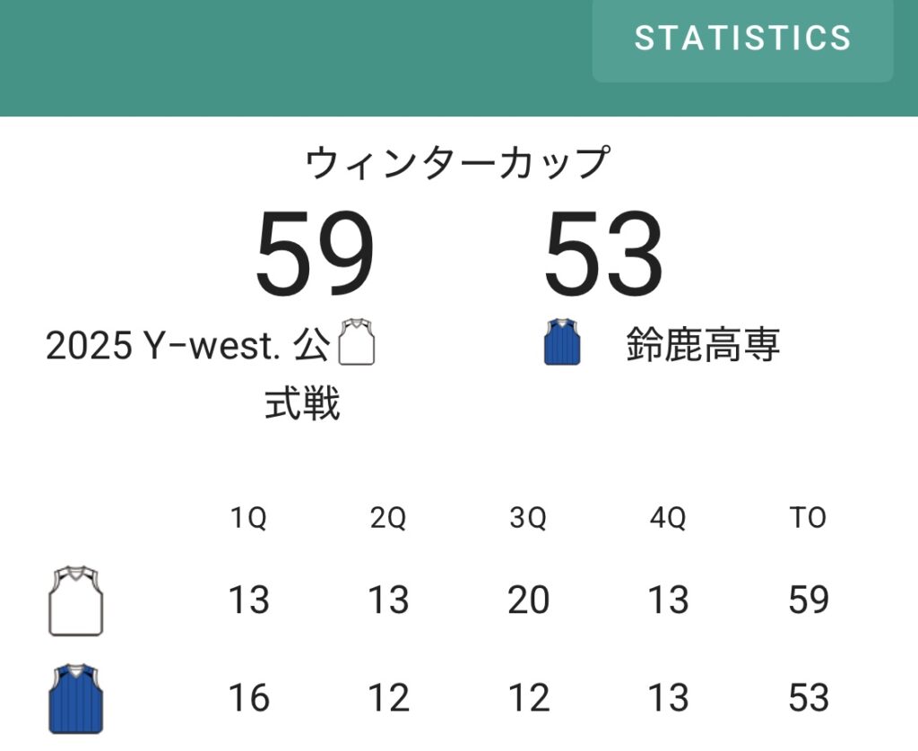918x751 pixels.
Task: Select the 1Q column header
Action: (x=248, y=518)
